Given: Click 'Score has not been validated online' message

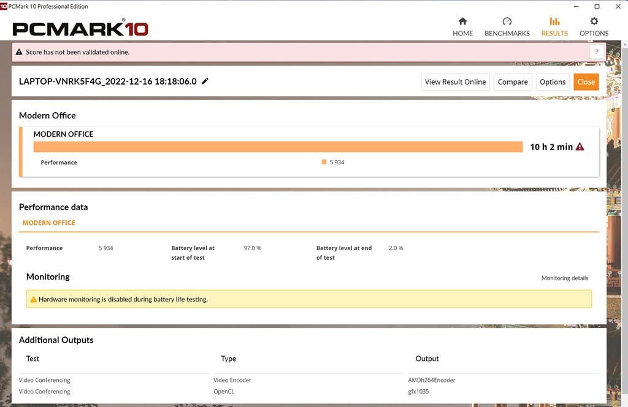Looking at the screenshot, I should pos(78,52).
